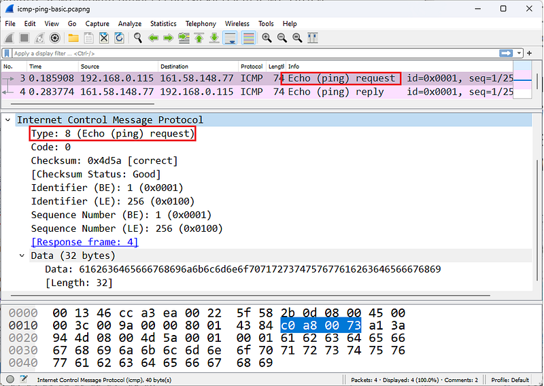
Task: Close this capture file icon
Action: pyautogui.click(x=104, y=38)
